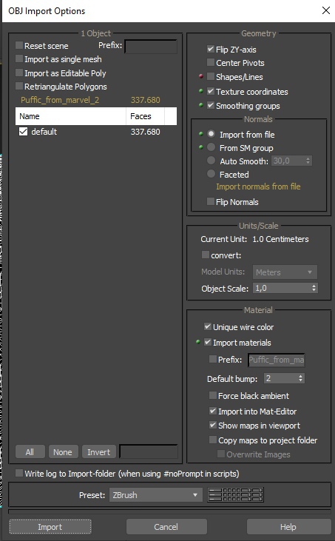The height and width of the screenshot is (541, 335).
Task: Enable Import as single mesh
Action: tap(19, 59)
